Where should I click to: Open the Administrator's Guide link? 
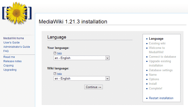16,47
